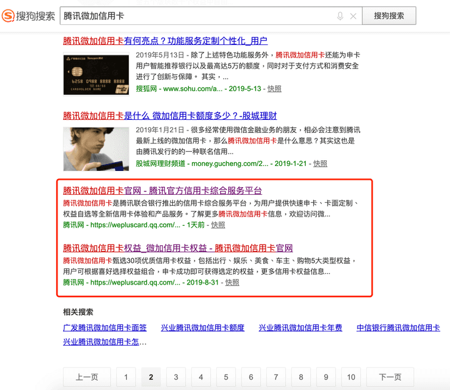Open related search 兴业腾讯微加信用卡额度
The height and width of the screenshot is (390, 450).
(x=202, y=328)
